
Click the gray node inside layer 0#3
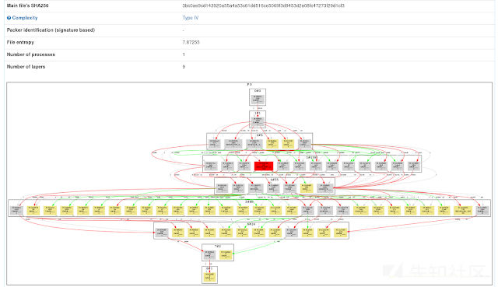(258, 99)
